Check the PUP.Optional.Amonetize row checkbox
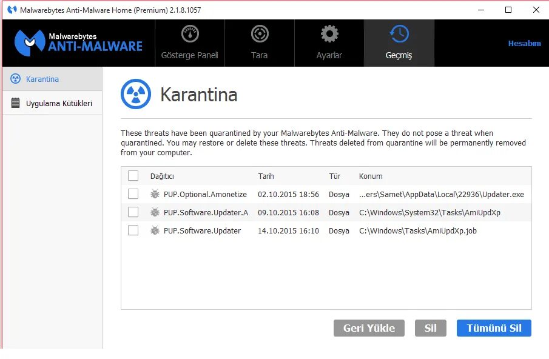 pos(133,194)
